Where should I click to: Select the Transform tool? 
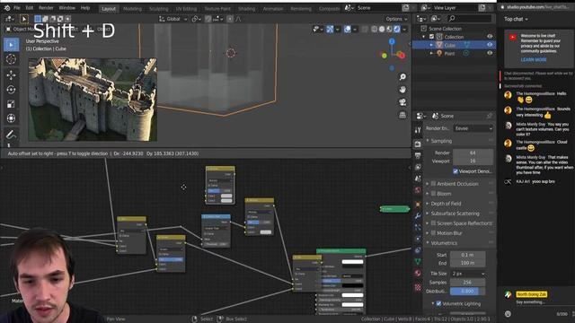click(x=11, y=118)
